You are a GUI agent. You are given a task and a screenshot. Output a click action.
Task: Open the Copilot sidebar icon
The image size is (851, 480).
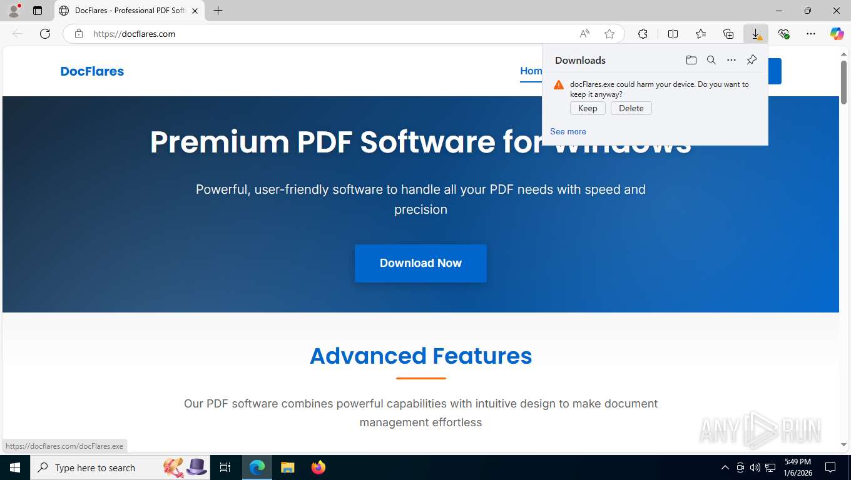pos(837,34)
